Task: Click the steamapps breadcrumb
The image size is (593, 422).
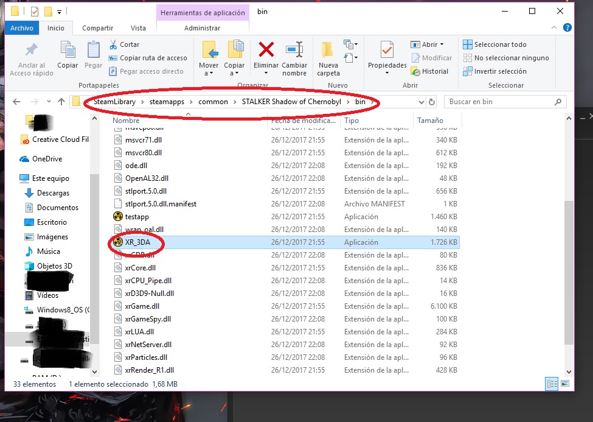Action: tap(167, 102)
